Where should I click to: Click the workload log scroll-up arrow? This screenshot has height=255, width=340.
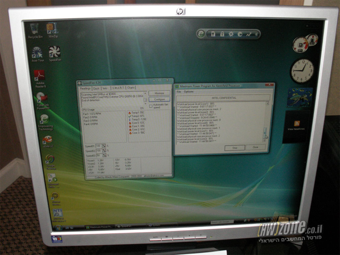coord(267,103)
